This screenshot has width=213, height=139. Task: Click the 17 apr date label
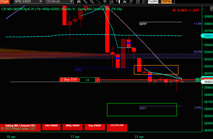click(75, 137)
